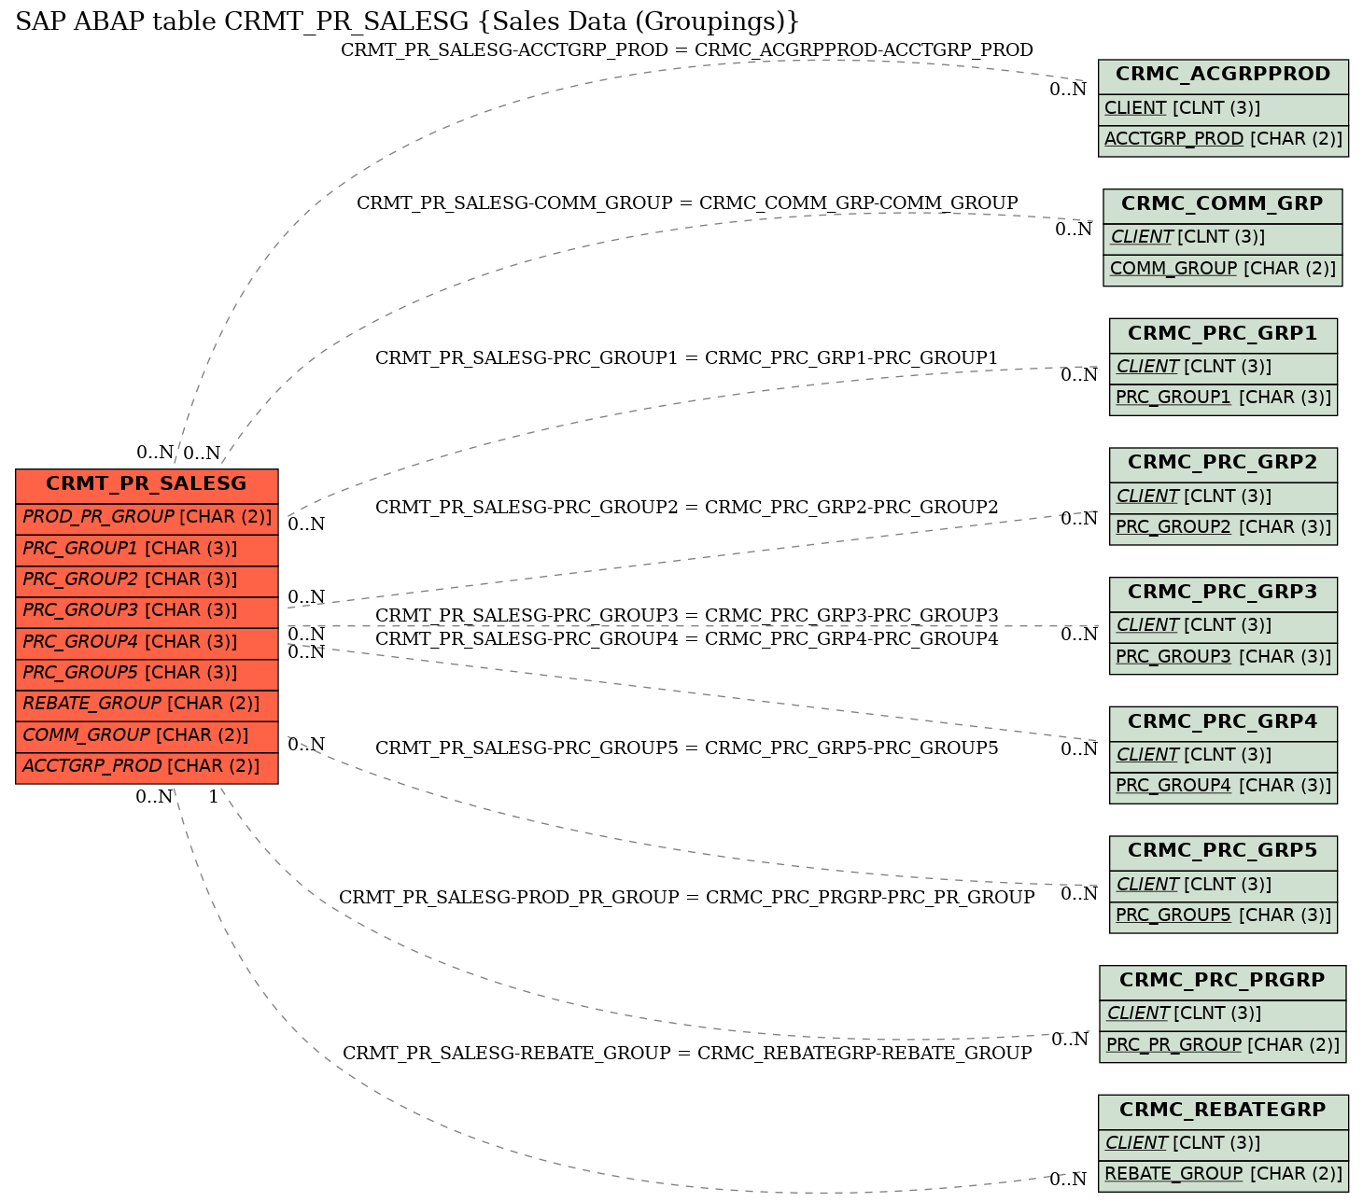Select PRC_GROUP3 [CHAR (3)] row in CRMT_PR_SALESG
The width and height of the screenshot is (1363, 1202).
[147, 611]
